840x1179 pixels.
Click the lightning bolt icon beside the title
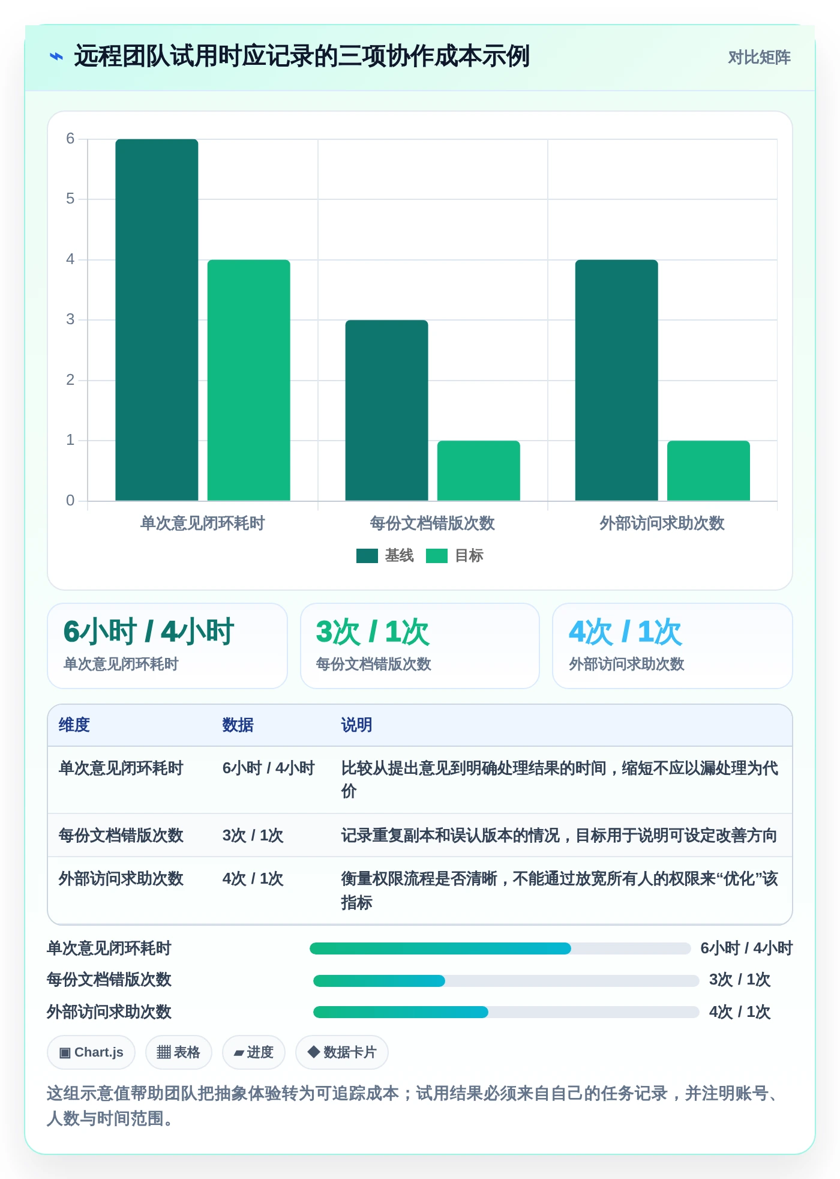click(56, 57)
